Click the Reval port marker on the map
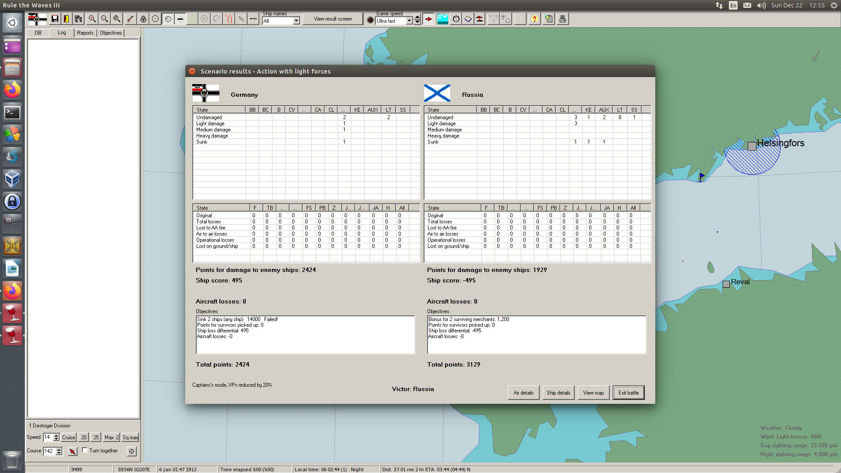Viewport: 841px width, 473px height. click(726, 284)
